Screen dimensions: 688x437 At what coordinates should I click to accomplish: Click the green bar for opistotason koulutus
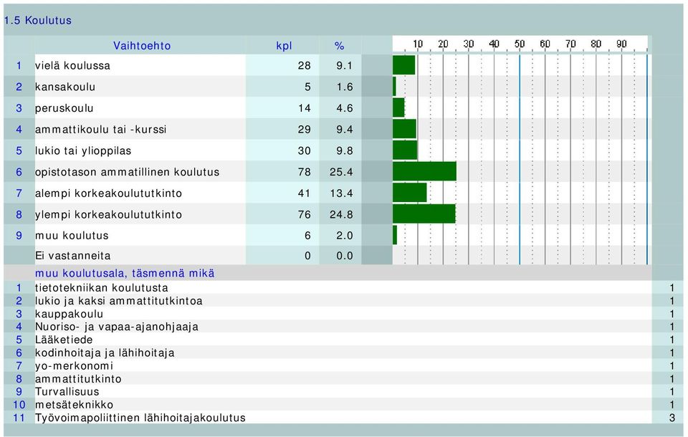click(424, 171)
